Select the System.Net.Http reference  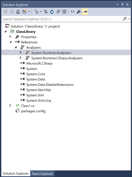[x=39, y=90]
